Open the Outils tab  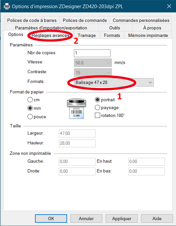[x=114, y=28]
